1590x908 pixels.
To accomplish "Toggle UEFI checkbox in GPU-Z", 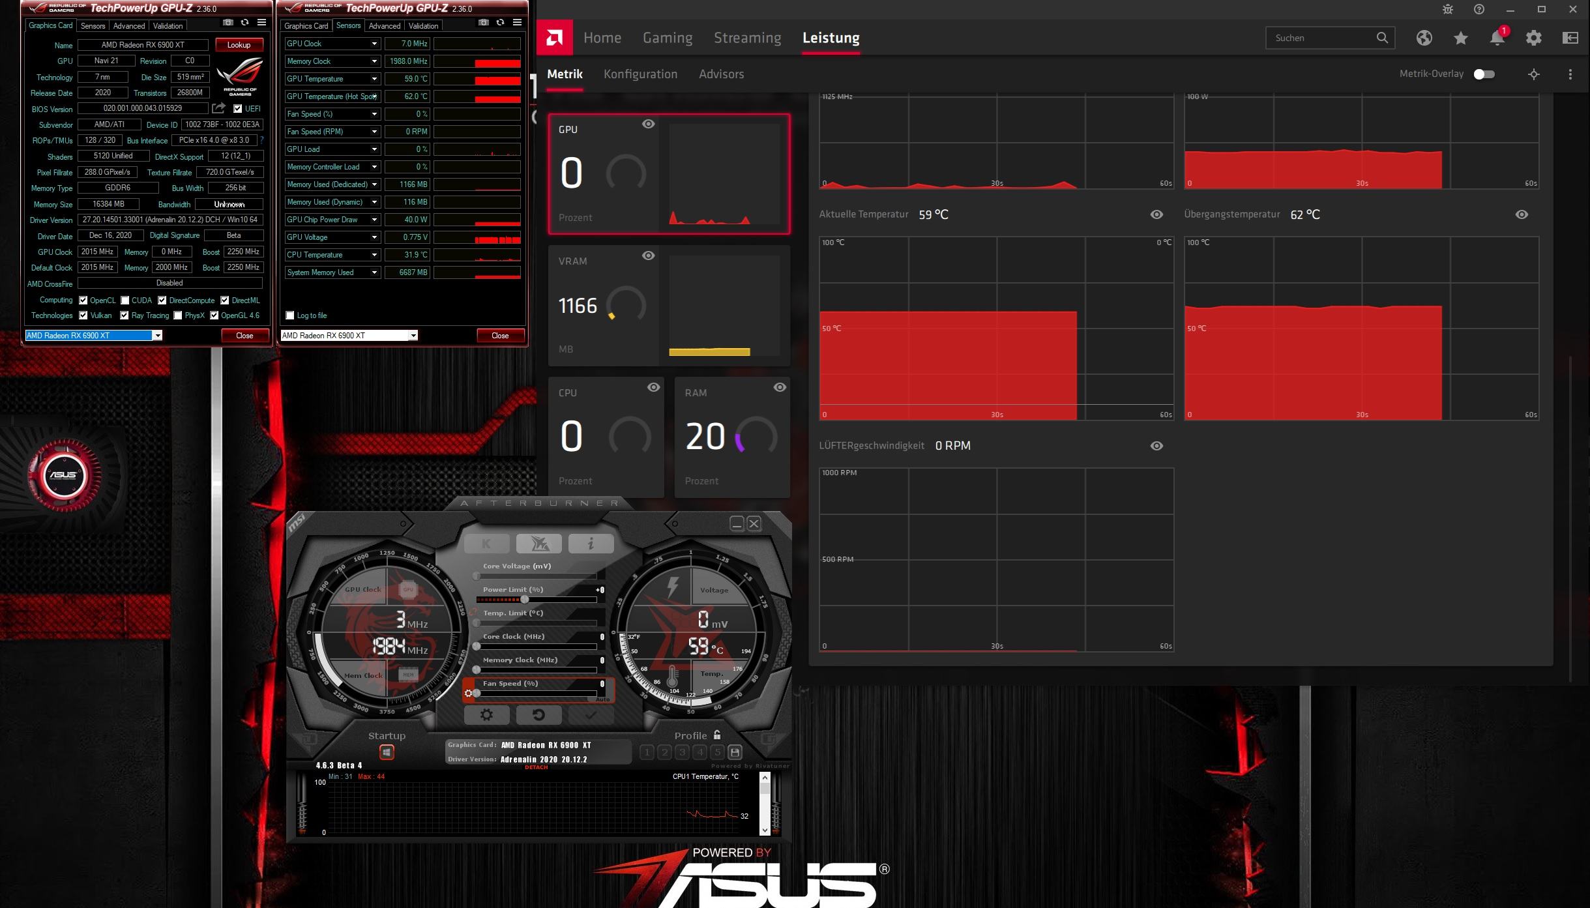I will coord(237,109).
